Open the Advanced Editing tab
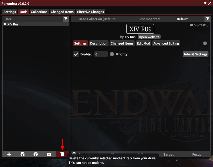This screenshot has width=213, height=167. 166,43
